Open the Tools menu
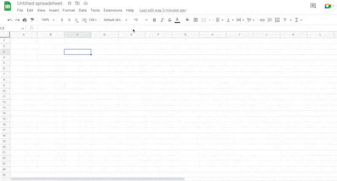337x181 pixels. point(95,10)
